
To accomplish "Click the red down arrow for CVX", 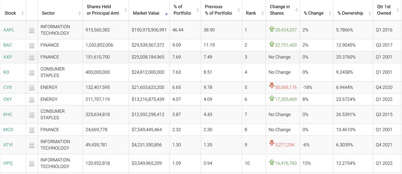I will (x=272, y=86).
